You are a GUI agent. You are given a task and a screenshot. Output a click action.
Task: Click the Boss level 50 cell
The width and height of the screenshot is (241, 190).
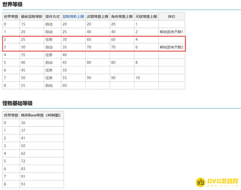[x=41, y=146]
